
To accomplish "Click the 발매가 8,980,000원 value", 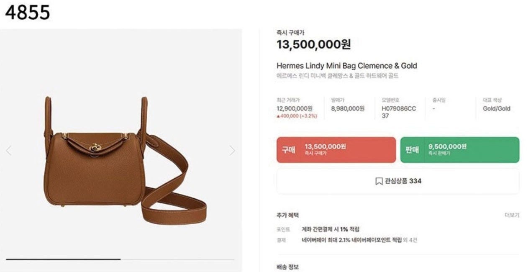I will tap(347, 108).
